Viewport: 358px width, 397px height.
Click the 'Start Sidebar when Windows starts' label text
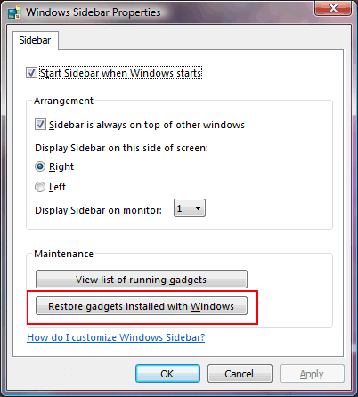point(121,73)
